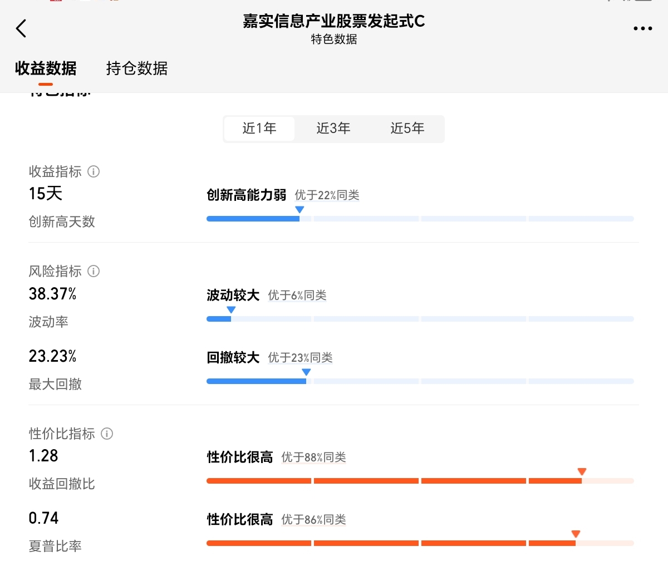Show info for 性价比指标
668x561 pixels.
click(107, 434)
